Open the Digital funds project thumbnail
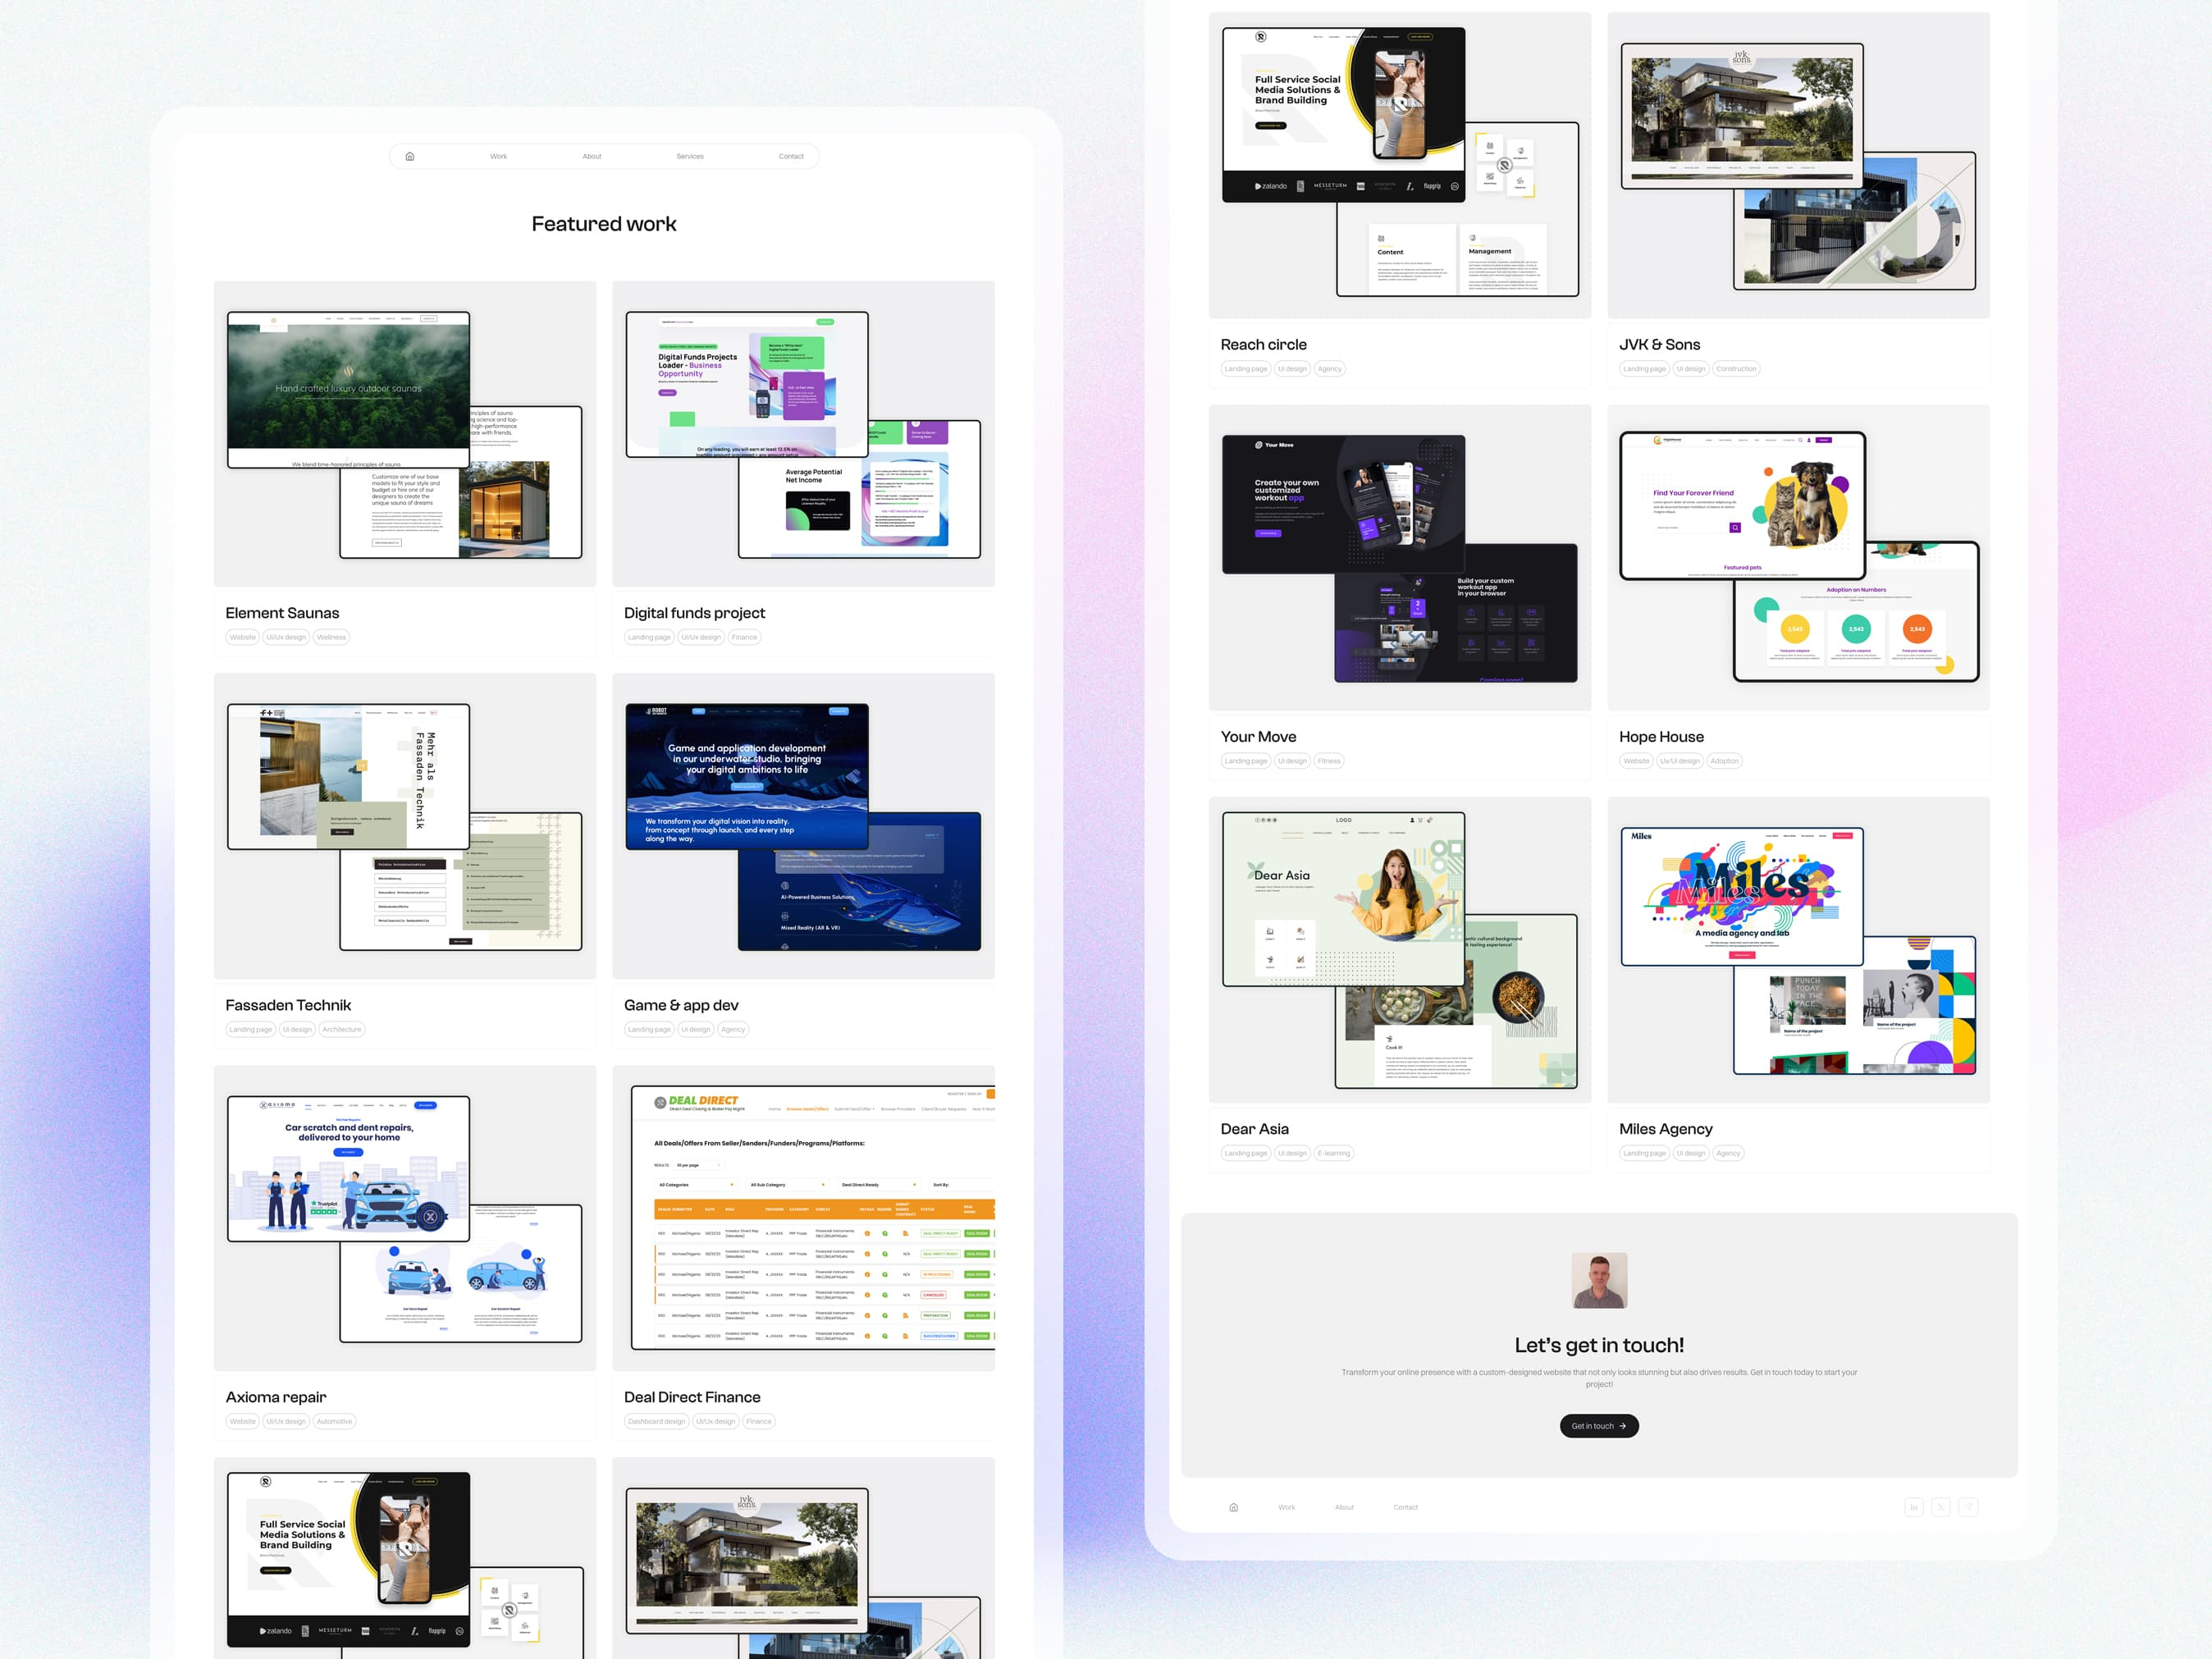 pos(803,434)
